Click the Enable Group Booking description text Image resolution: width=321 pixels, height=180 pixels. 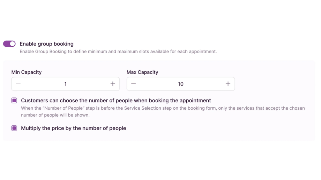coord(118,52)
